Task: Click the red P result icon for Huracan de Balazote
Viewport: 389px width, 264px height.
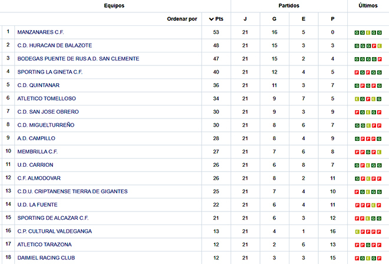Action: pyautogui.click(x=374, y=46)
